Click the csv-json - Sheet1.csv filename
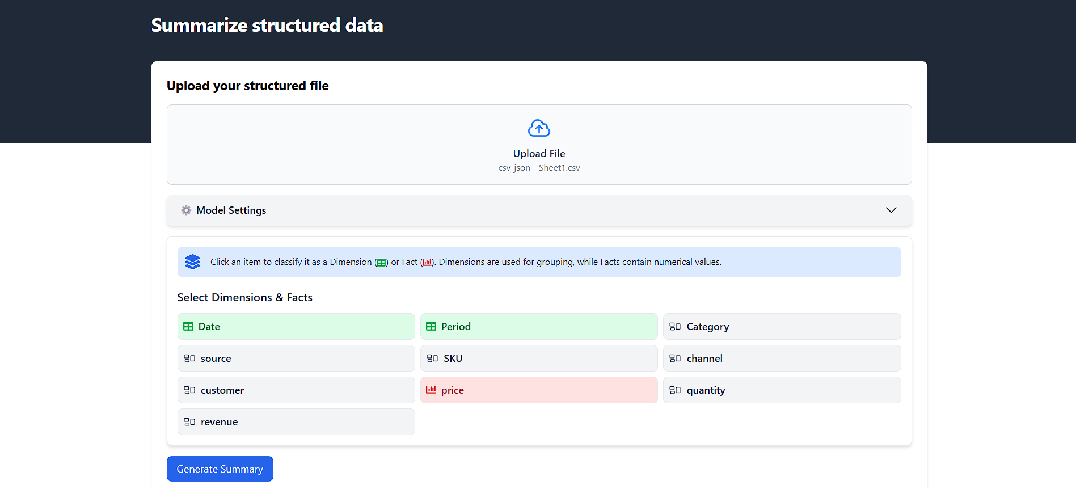 (x=539, y=168)
